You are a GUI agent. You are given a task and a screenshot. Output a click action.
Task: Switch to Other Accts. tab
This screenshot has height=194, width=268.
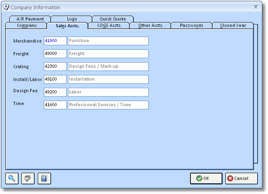tap(151, 26)
